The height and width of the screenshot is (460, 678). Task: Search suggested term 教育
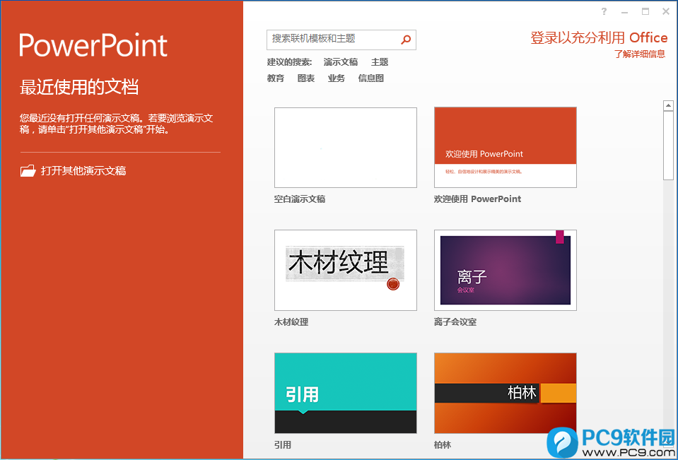pos(276,78)
